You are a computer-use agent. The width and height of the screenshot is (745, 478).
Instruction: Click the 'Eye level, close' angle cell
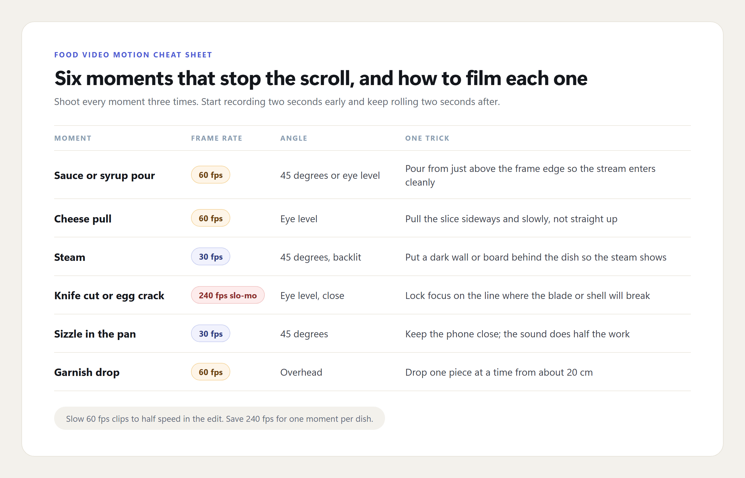click(312, 295)
